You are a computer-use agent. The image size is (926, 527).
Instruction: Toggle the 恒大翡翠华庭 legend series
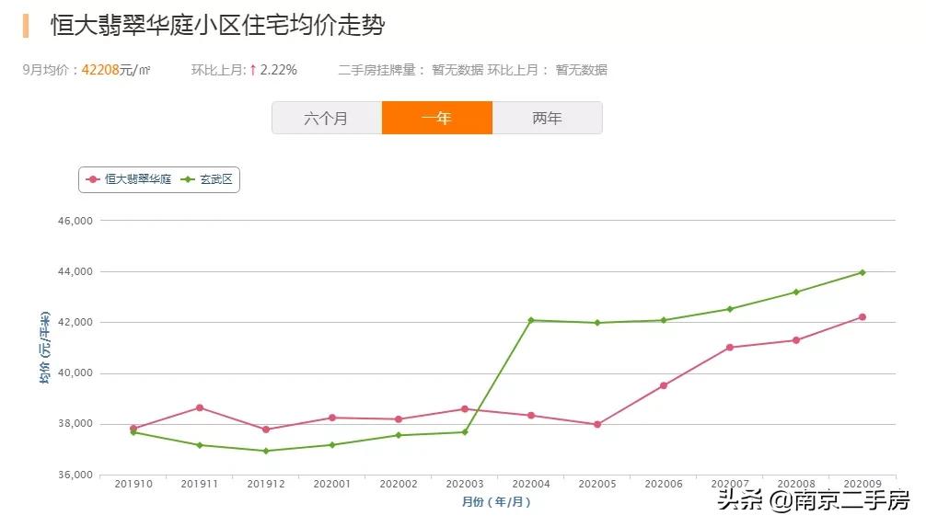(129, 179)
